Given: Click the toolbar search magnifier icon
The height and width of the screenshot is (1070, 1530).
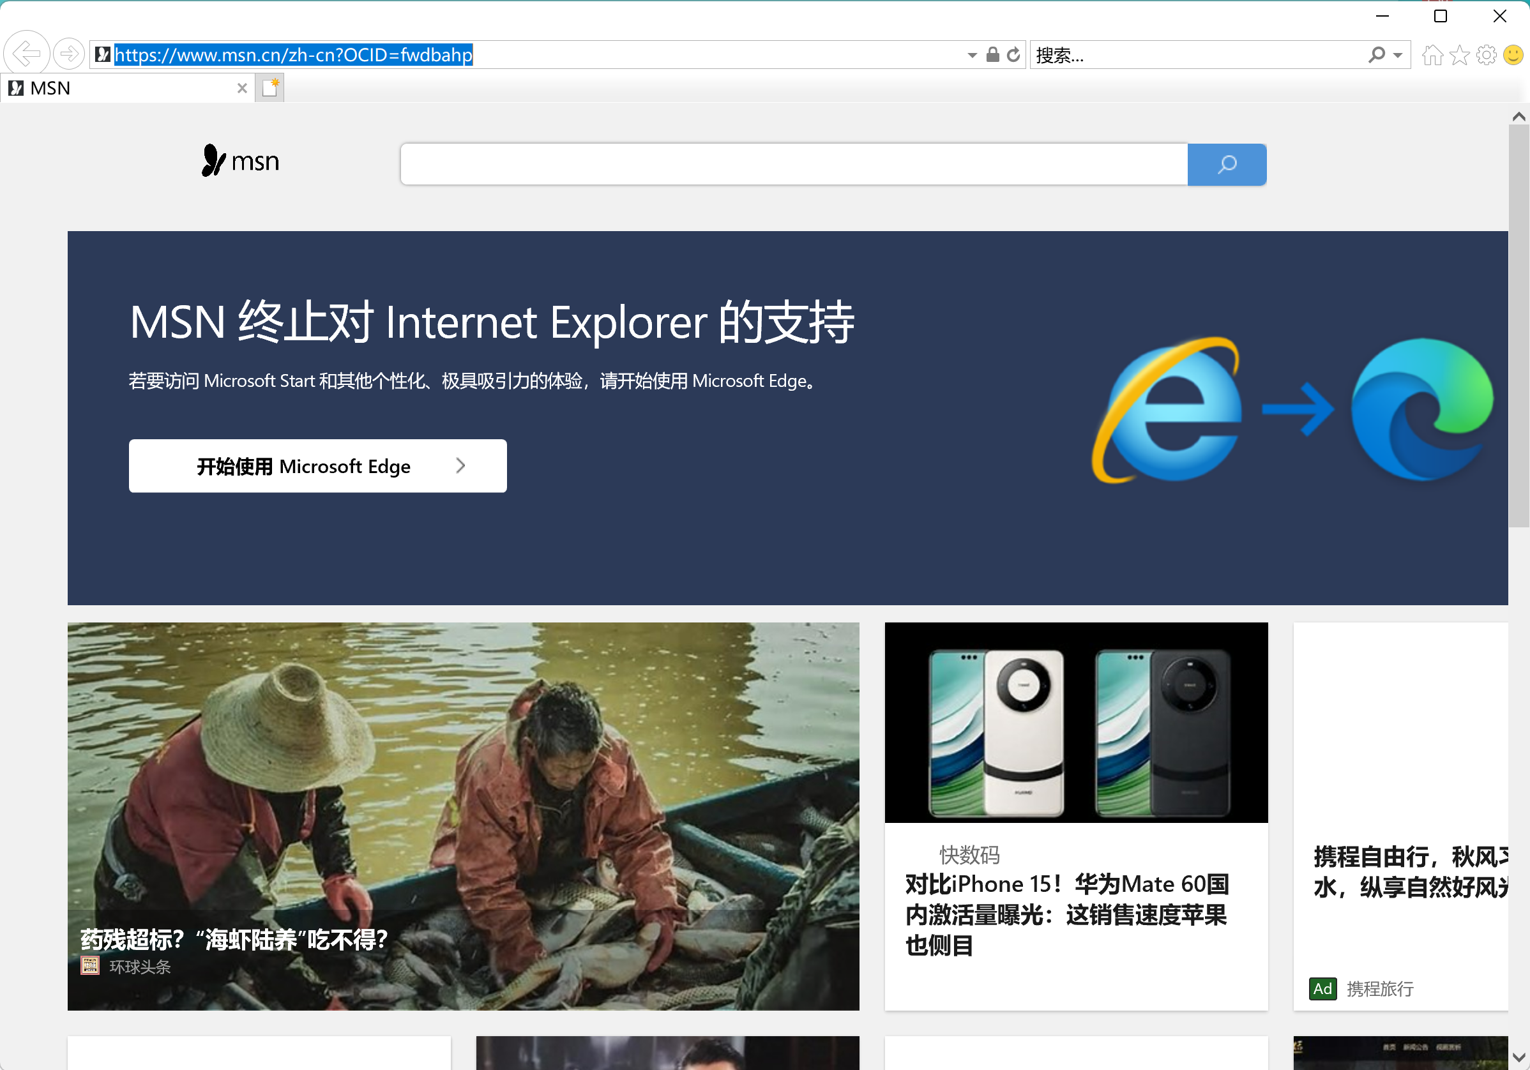Looking at the screenshot, I should point(1377,55).
